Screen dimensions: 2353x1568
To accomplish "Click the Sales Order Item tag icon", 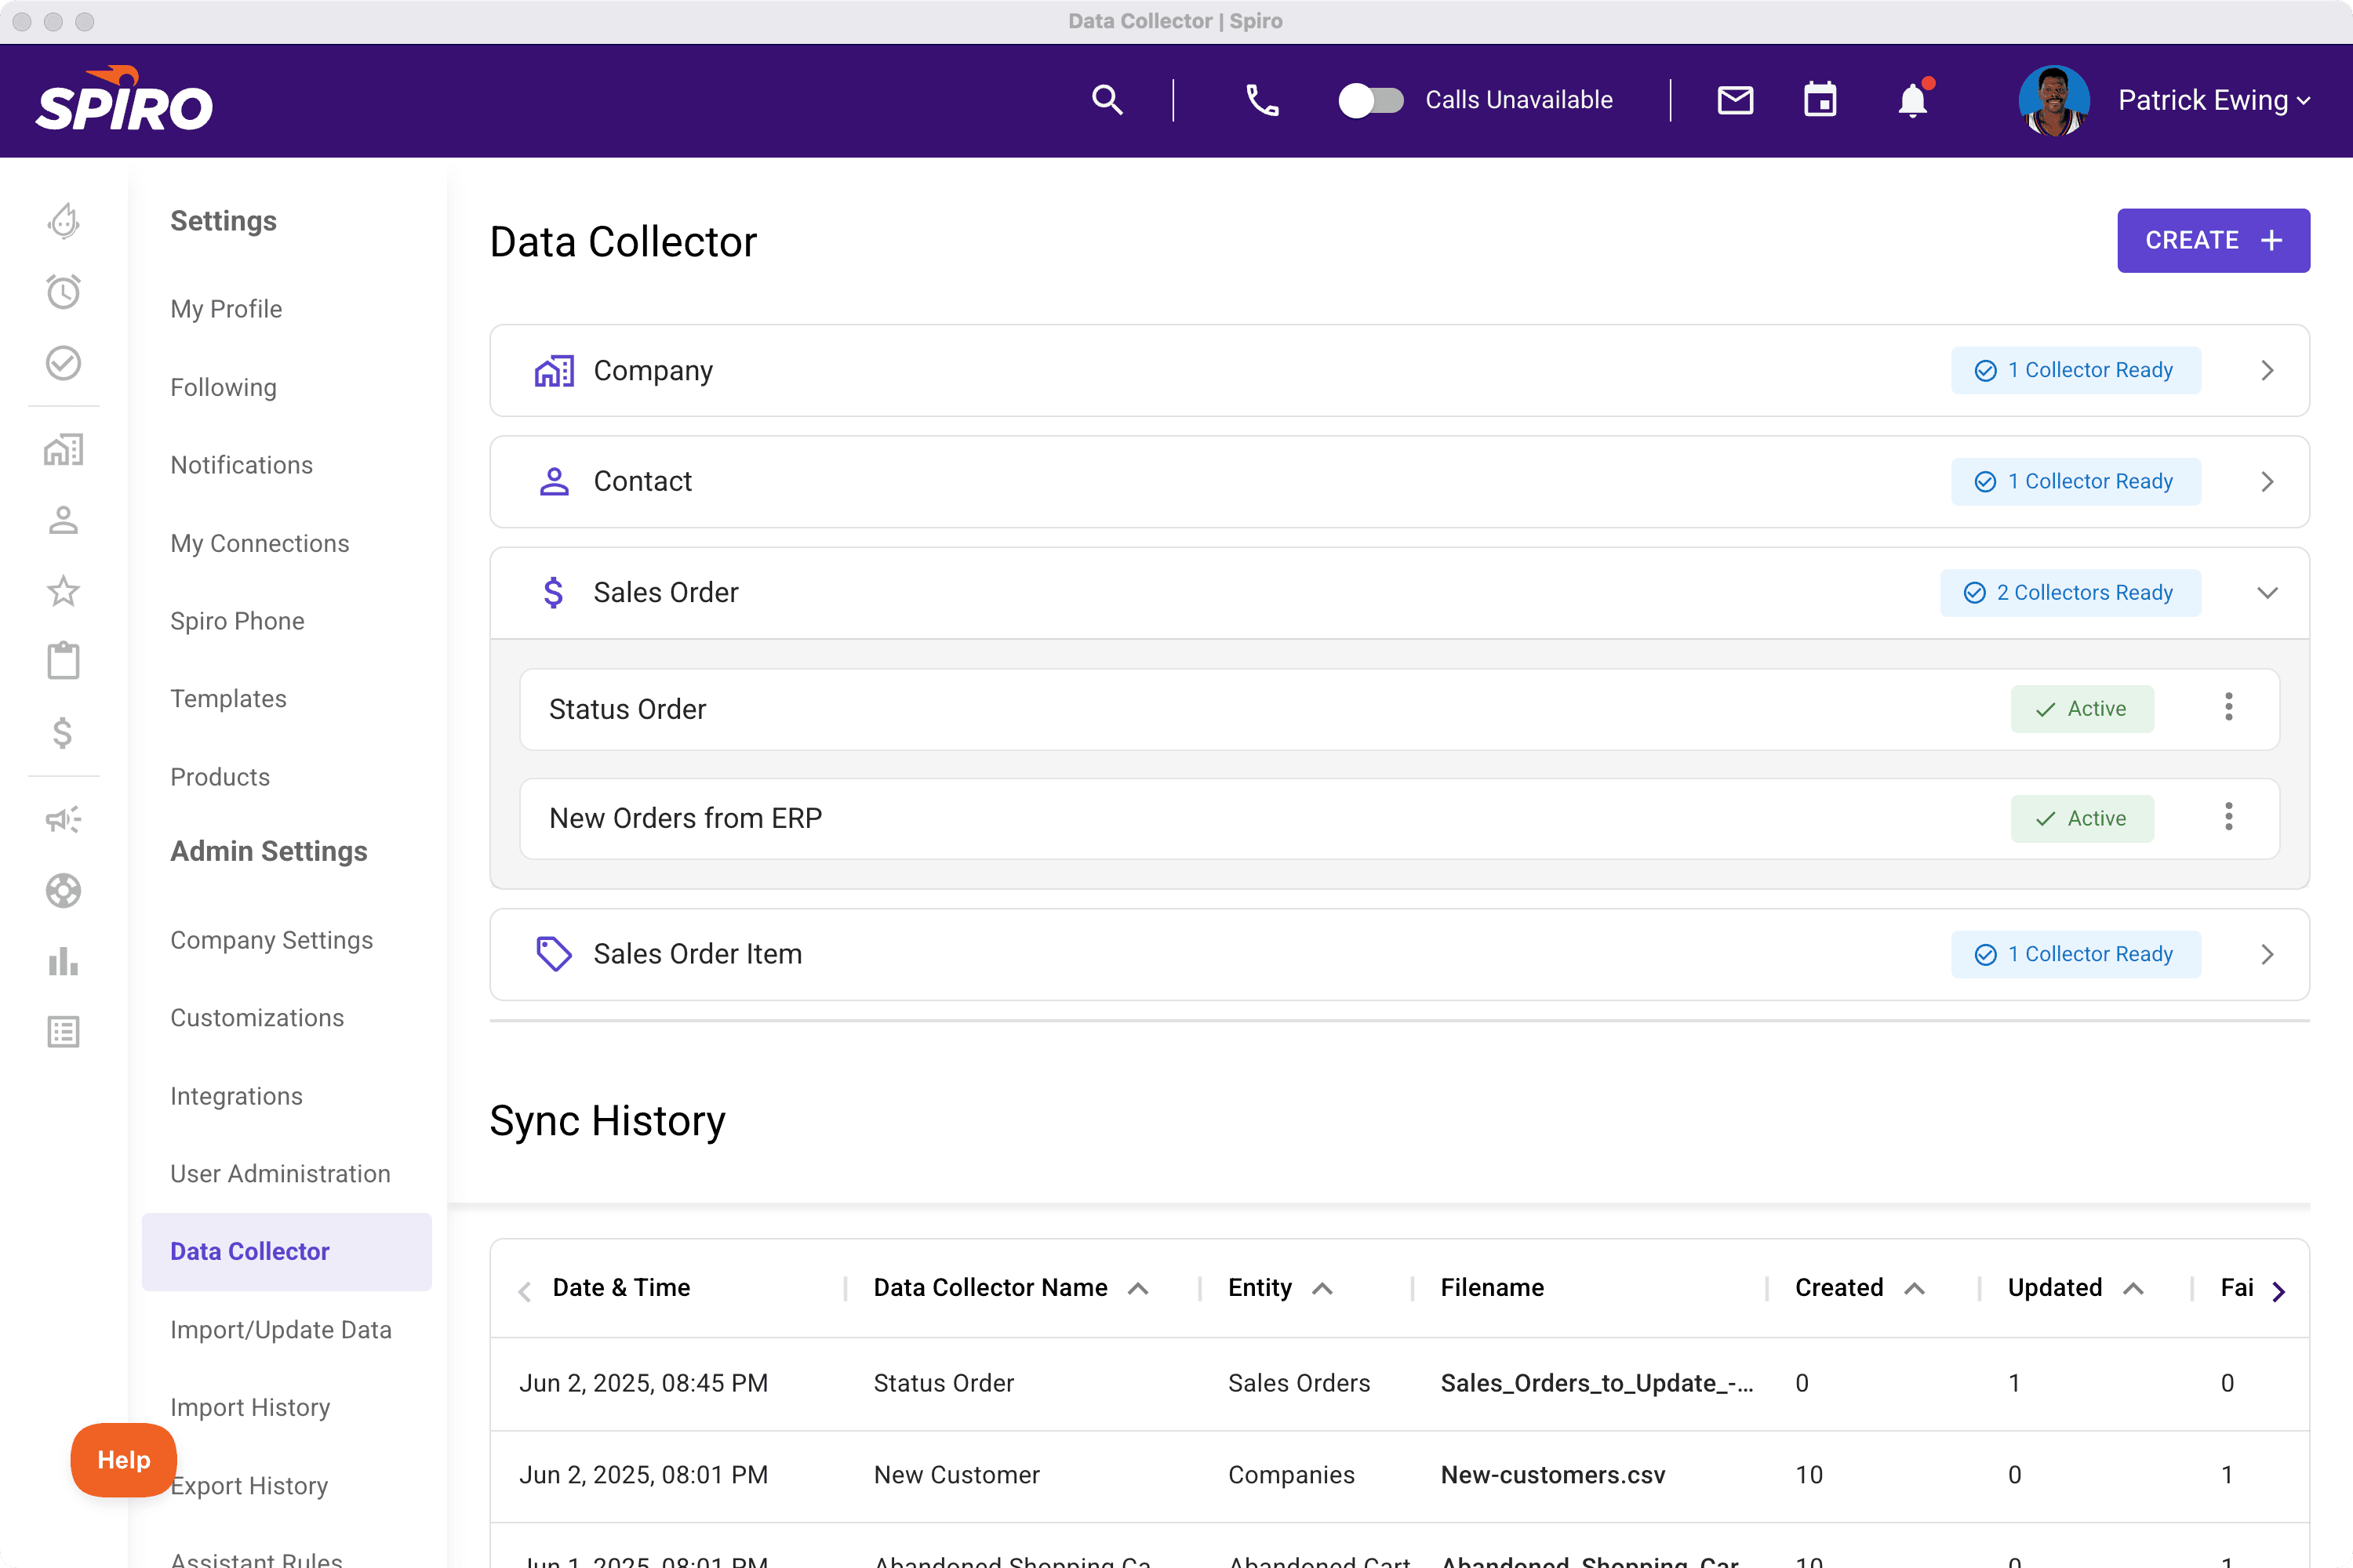I will coord(555,954).
